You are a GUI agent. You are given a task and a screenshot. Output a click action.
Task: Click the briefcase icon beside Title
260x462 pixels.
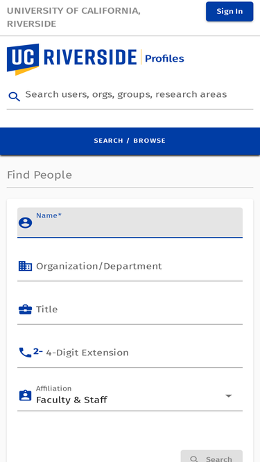tap(26, 310)
